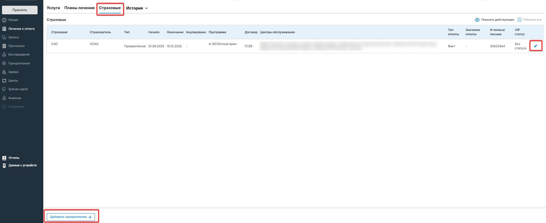Open Циклы sidebar icon
The image size is (546, 223).
point(4,81)
